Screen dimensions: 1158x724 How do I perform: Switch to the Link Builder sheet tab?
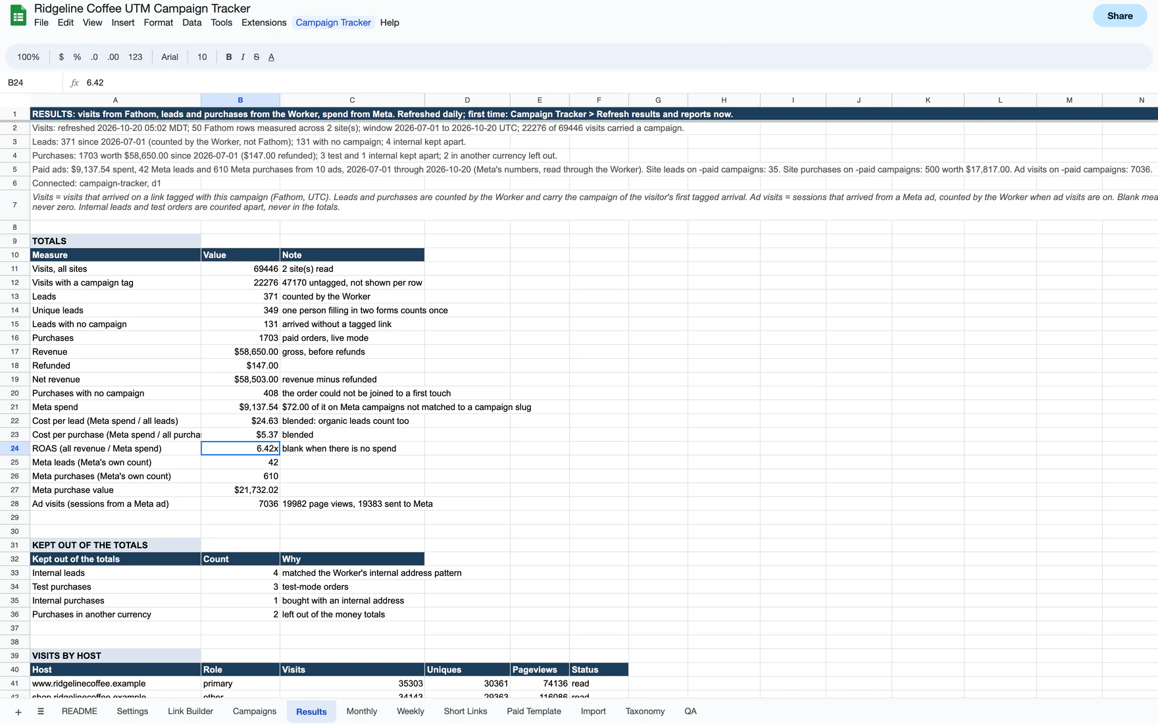coord(191,711)
